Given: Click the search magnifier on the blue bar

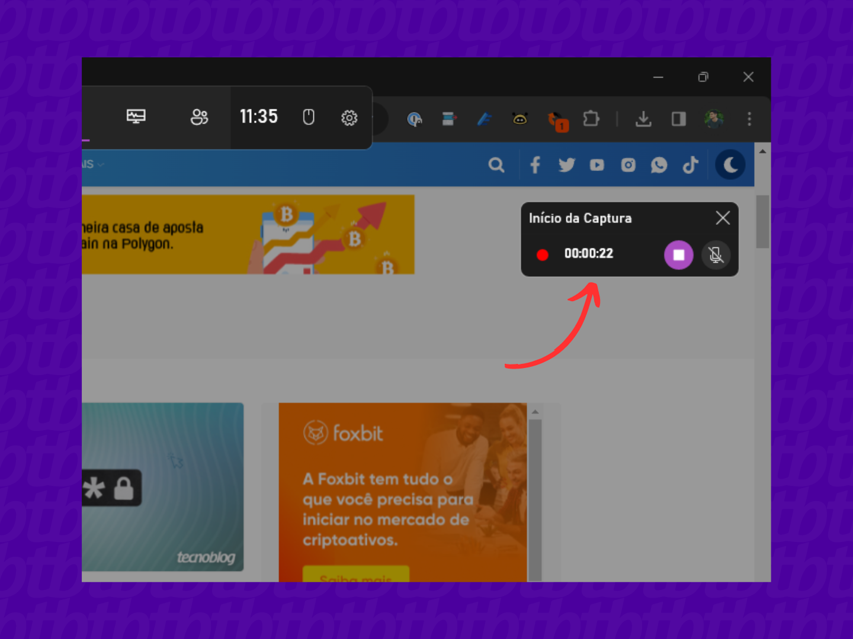Looking at the screenshot, I should [x=496, y=164].
